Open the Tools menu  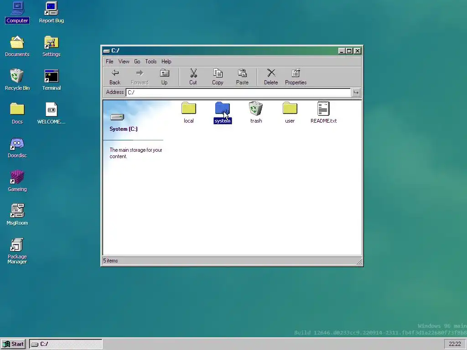coord(150,62)
